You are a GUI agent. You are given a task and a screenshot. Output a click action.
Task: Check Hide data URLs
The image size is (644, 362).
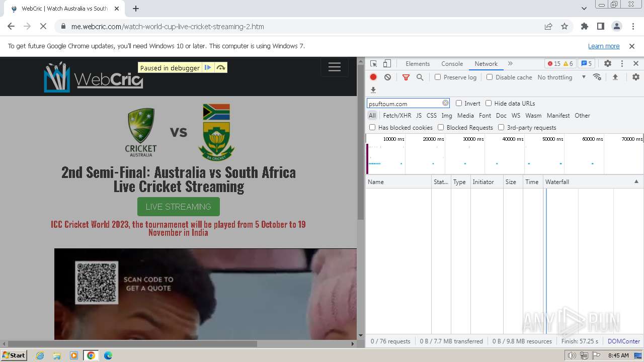(489, 103)
